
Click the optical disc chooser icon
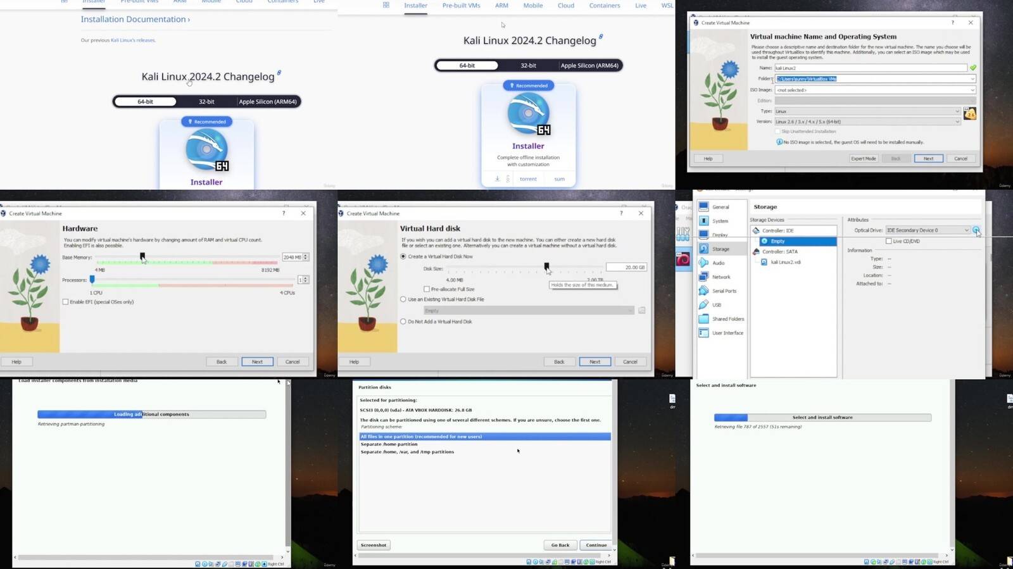pos(976,230)
